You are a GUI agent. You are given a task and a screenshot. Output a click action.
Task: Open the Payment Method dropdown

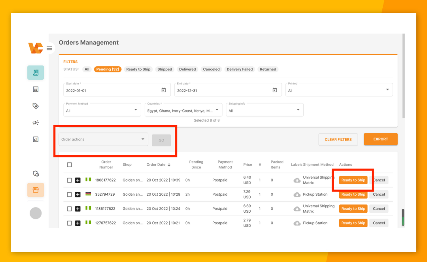102,110
